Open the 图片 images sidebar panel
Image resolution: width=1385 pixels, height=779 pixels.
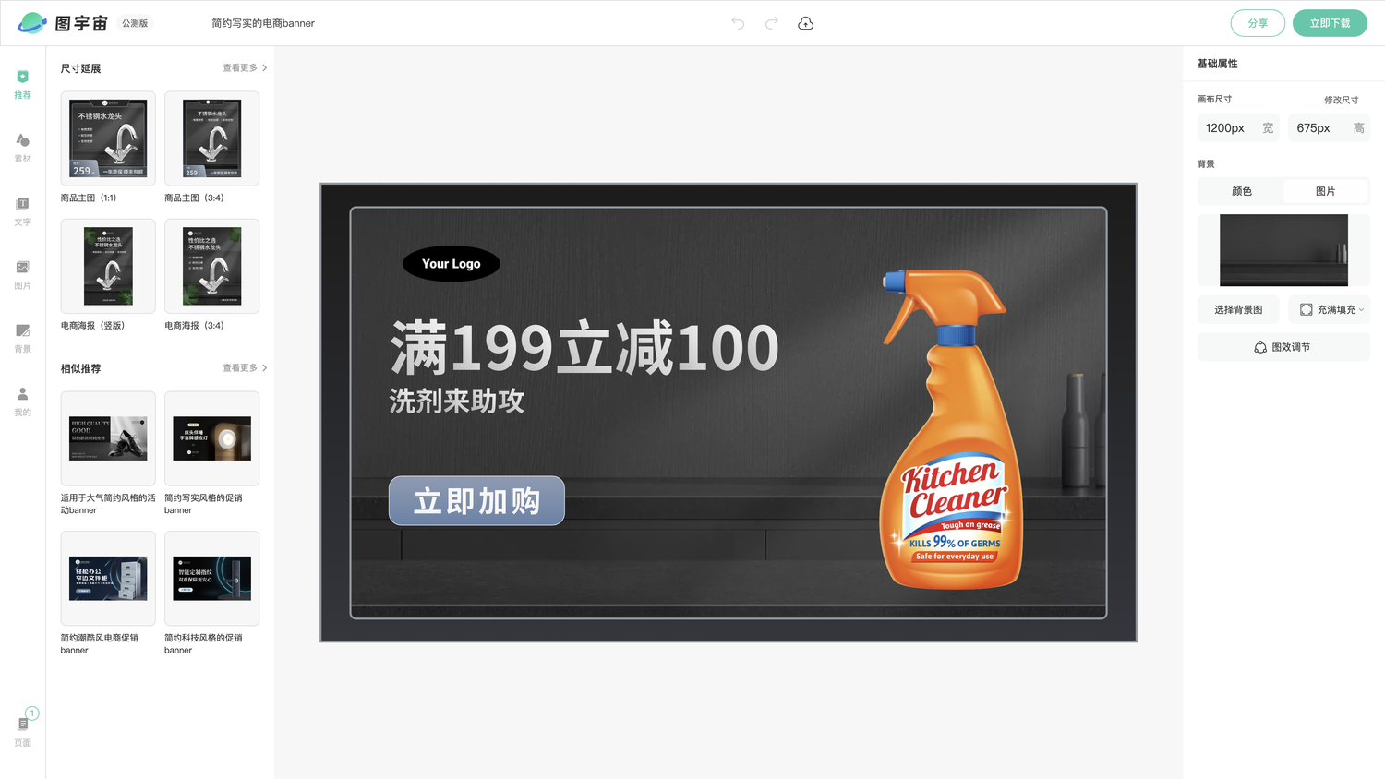[23, 275]
